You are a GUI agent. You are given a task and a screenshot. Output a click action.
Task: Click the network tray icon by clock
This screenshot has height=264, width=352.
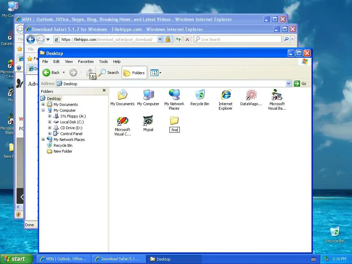click(x=327, y=259)
